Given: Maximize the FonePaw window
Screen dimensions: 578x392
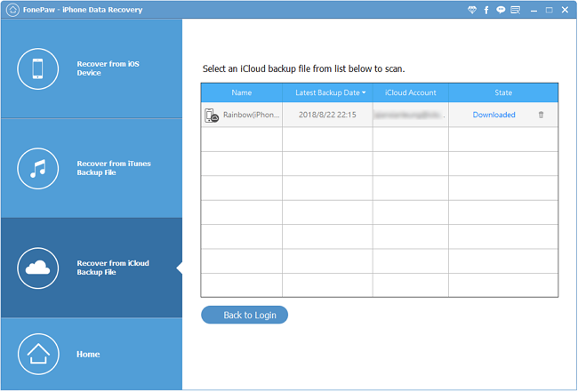Looking at the screenshot, I should point(550,11).
